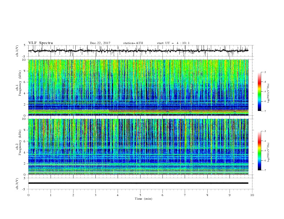The height and width of the screenshot is (219, 284).
Task: Select the "ch.2 Frequency (kHz)" axis label
Action: 19,142
